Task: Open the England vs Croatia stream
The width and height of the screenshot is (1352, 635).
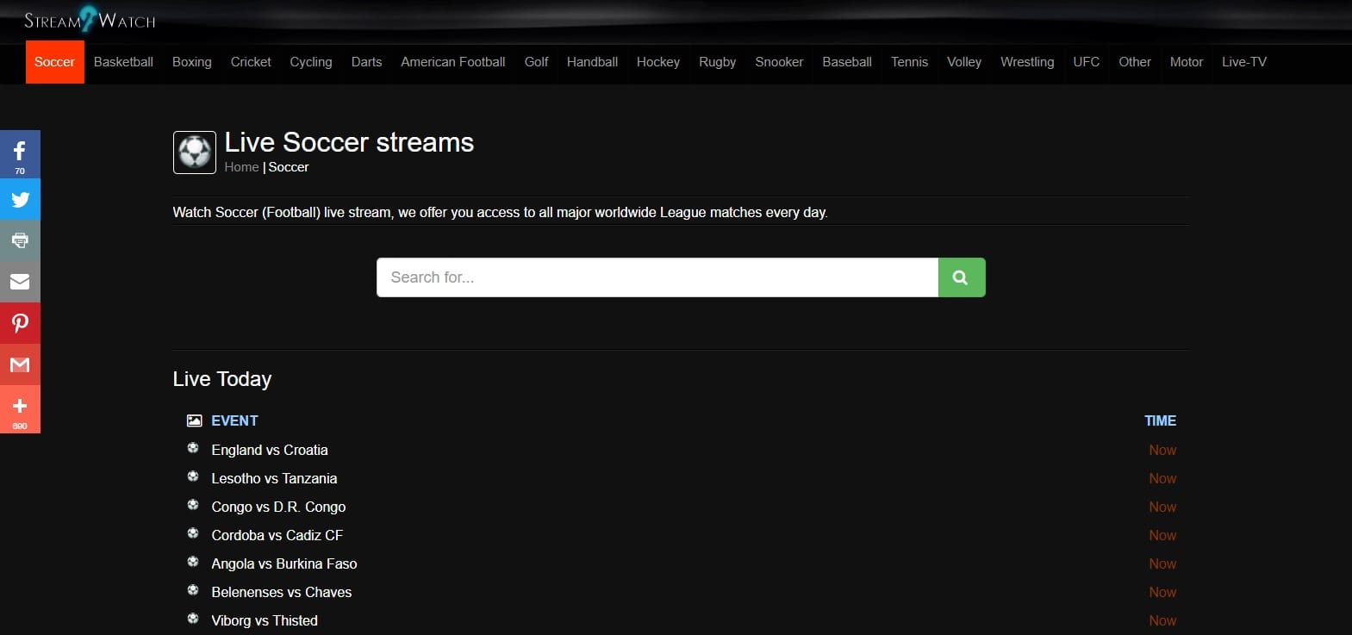Action: pyautogui.click(x=270, y=450)
